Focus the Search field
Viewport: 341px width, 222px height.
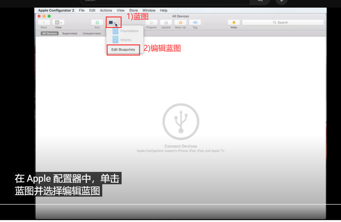point(283,23)
